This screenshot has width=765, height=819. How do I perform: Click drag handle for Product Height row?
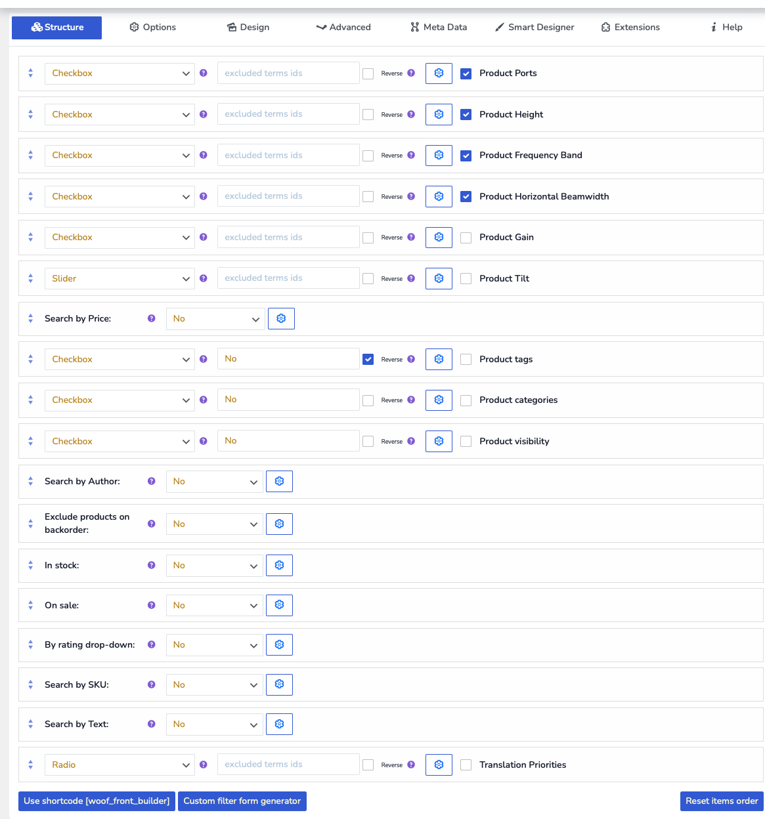(31, 115)
